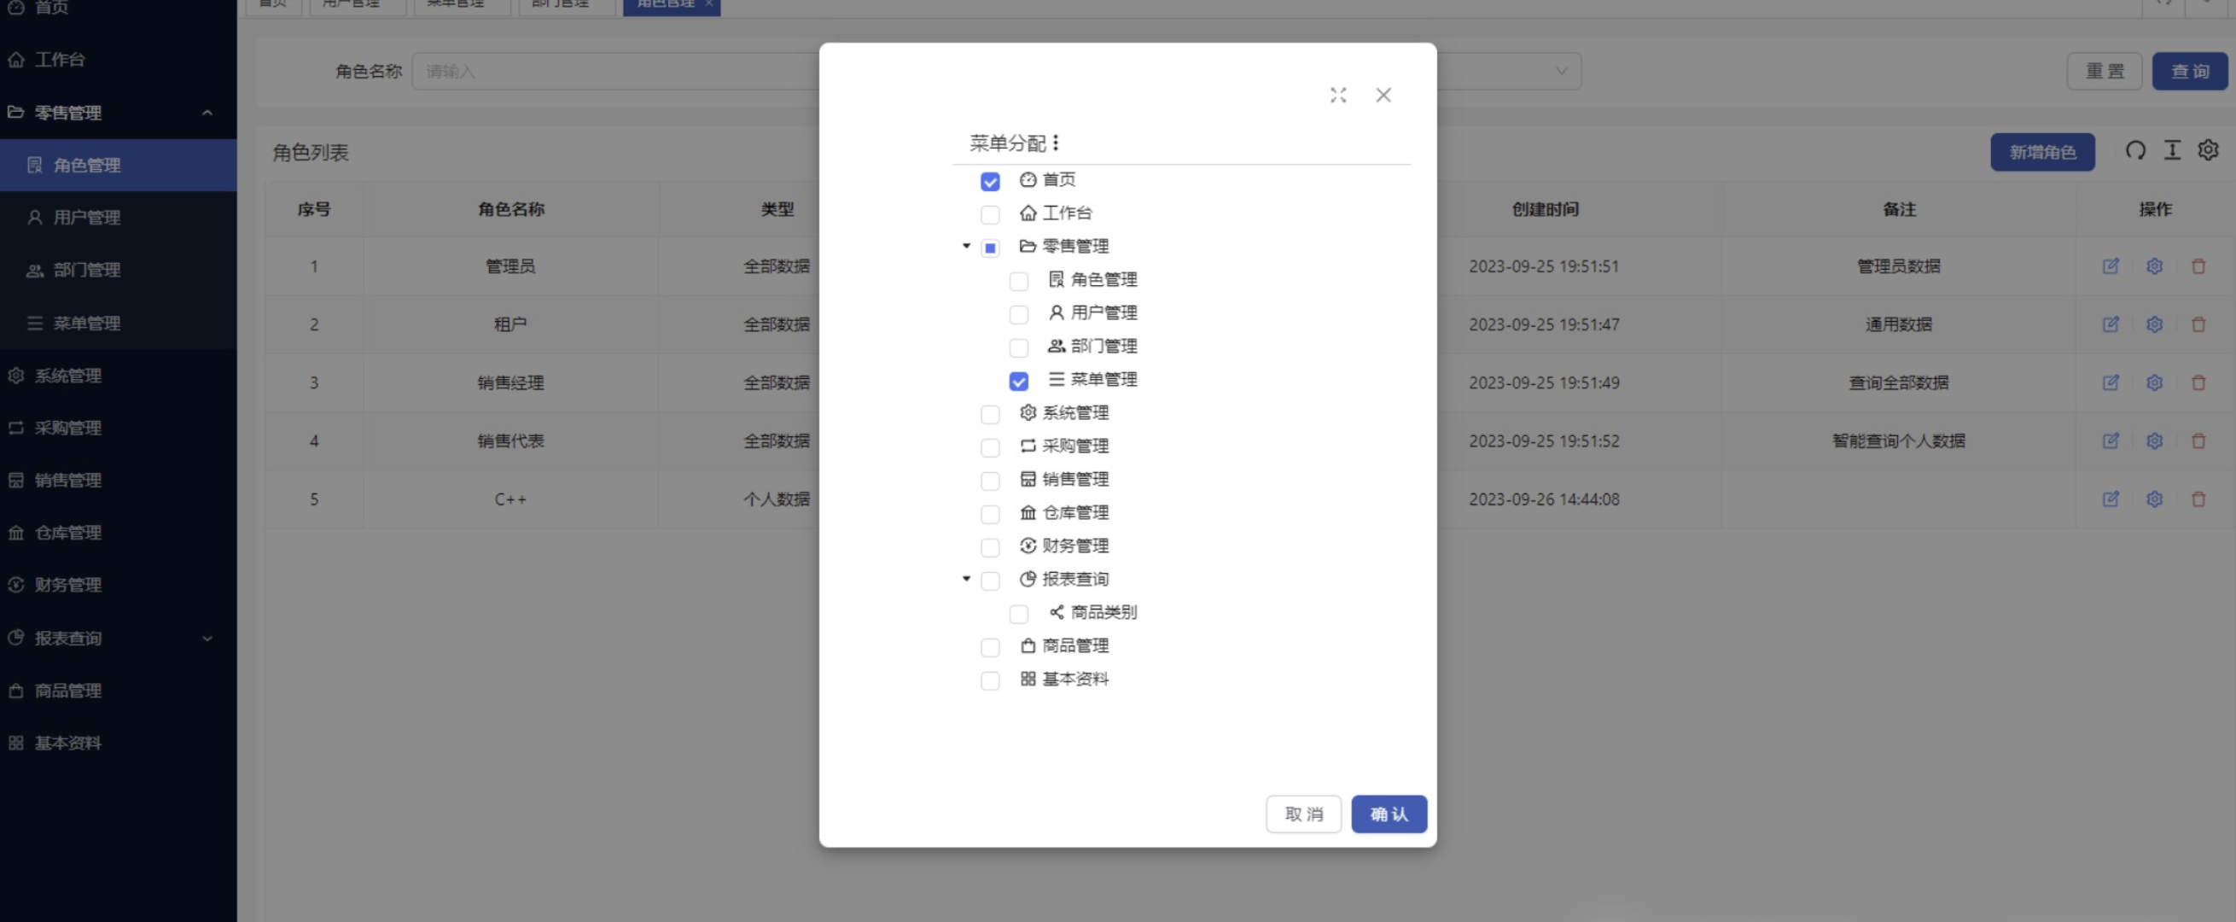
Task: Click the refresh icon above role table
Action: pyautogui.click(x=2134, y=151)
